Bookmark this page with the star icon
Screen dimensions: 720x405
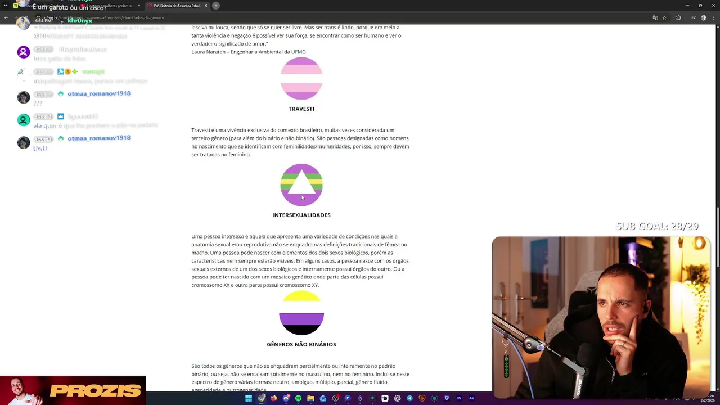tap(664, 17)
